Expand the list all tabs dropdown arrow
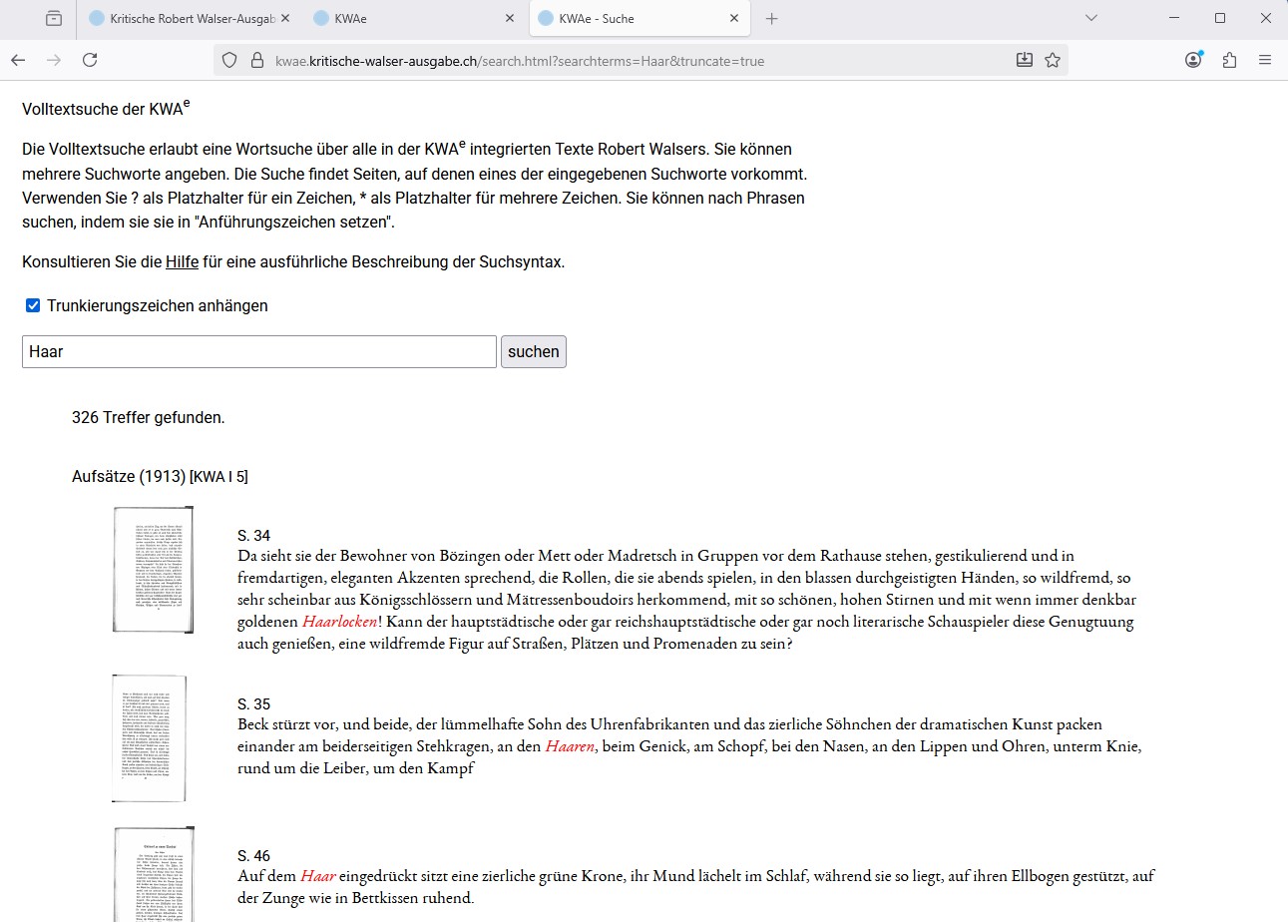 point(1091,18)
